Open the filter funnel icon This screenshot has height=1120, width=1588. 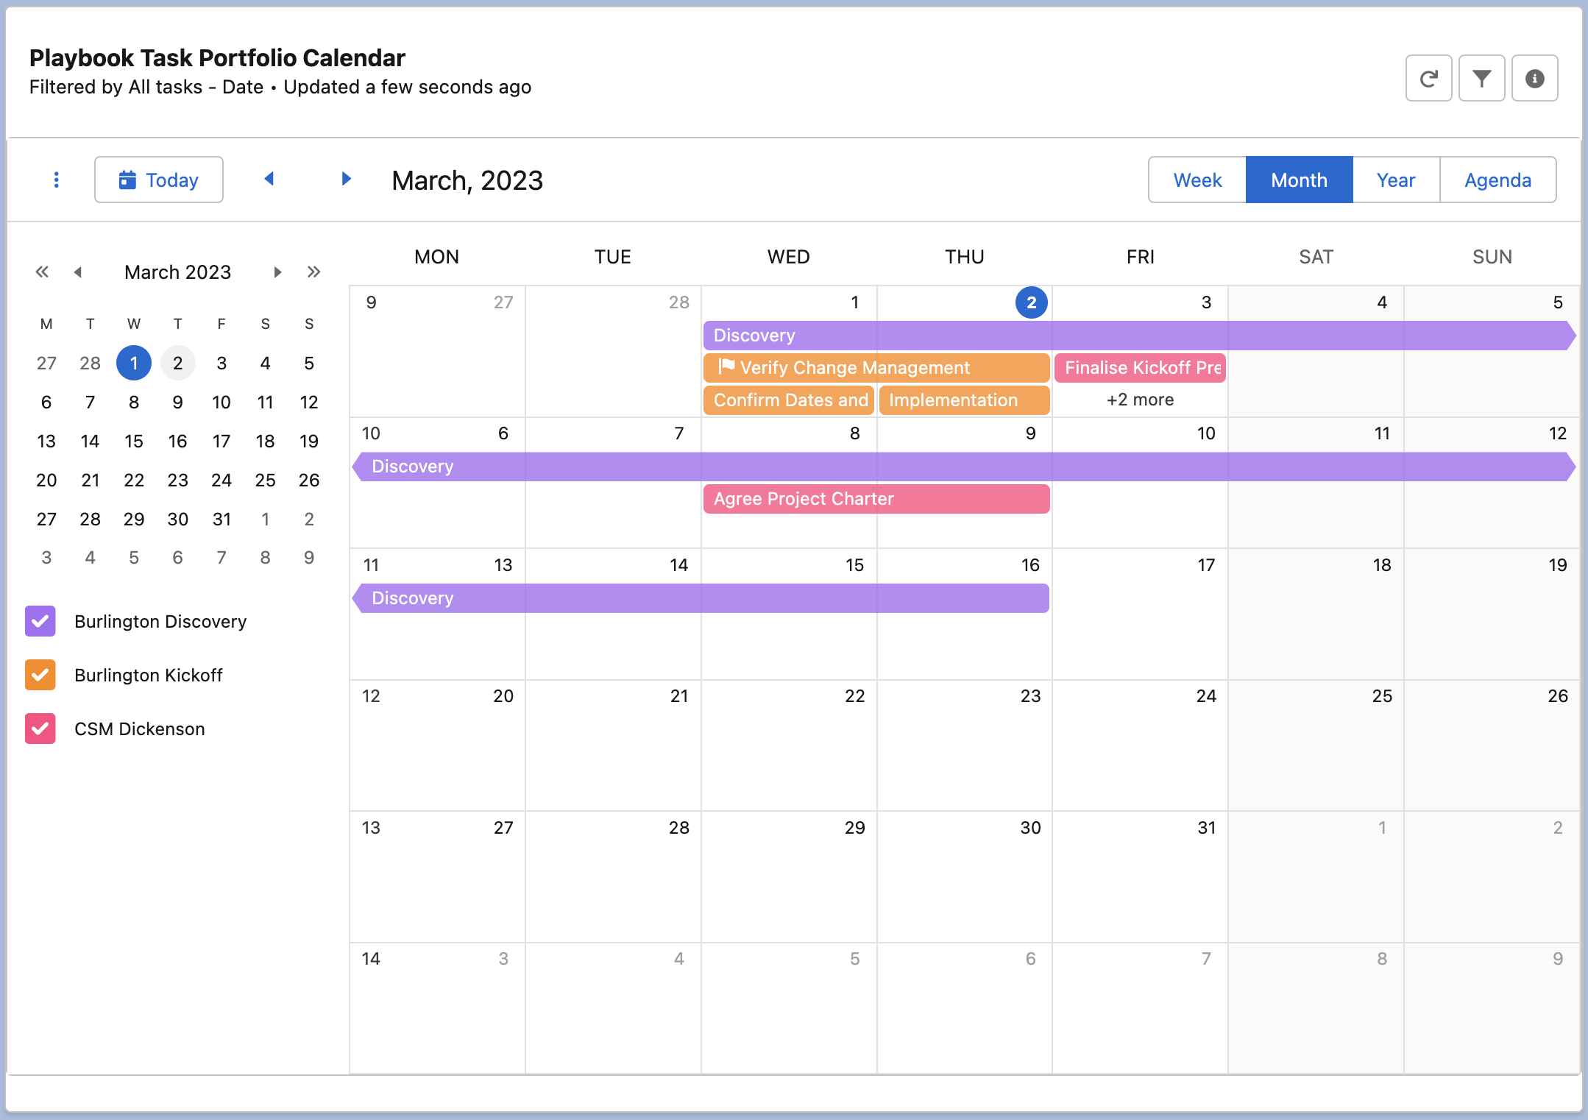pos(1481,78)
